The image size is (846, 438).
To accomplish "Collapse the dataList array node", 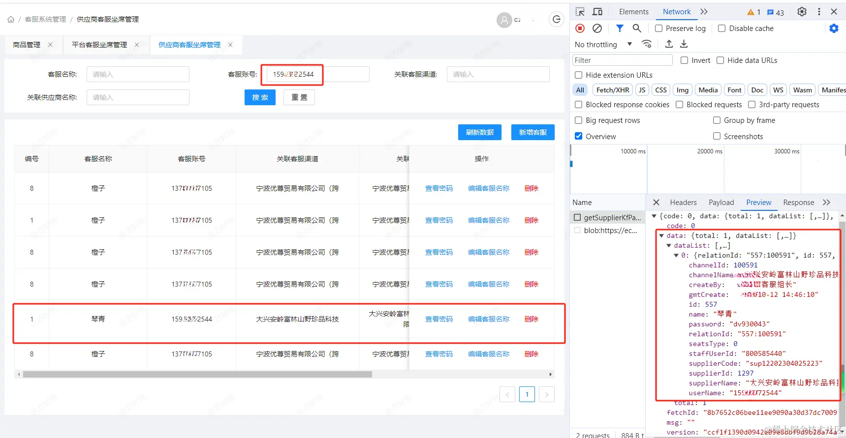I will pos(669,245).
